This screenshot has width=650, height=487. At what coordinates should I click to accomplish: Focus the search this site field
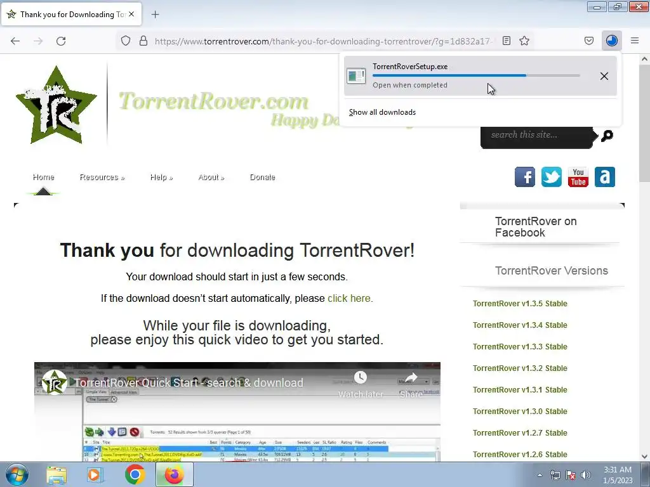click(537, 137)
